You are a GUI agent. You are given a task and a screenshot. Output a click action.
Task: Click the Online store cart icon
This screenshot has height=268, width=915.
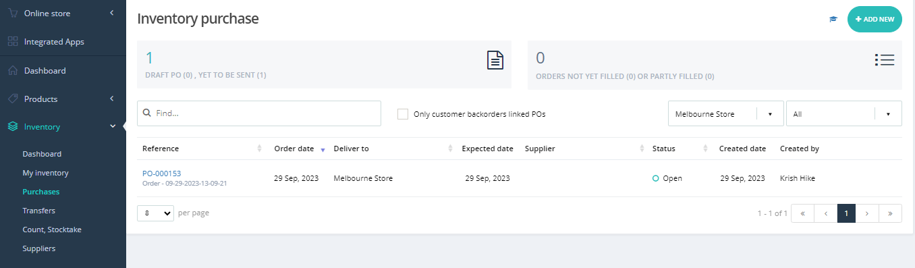tap(13, 13)
